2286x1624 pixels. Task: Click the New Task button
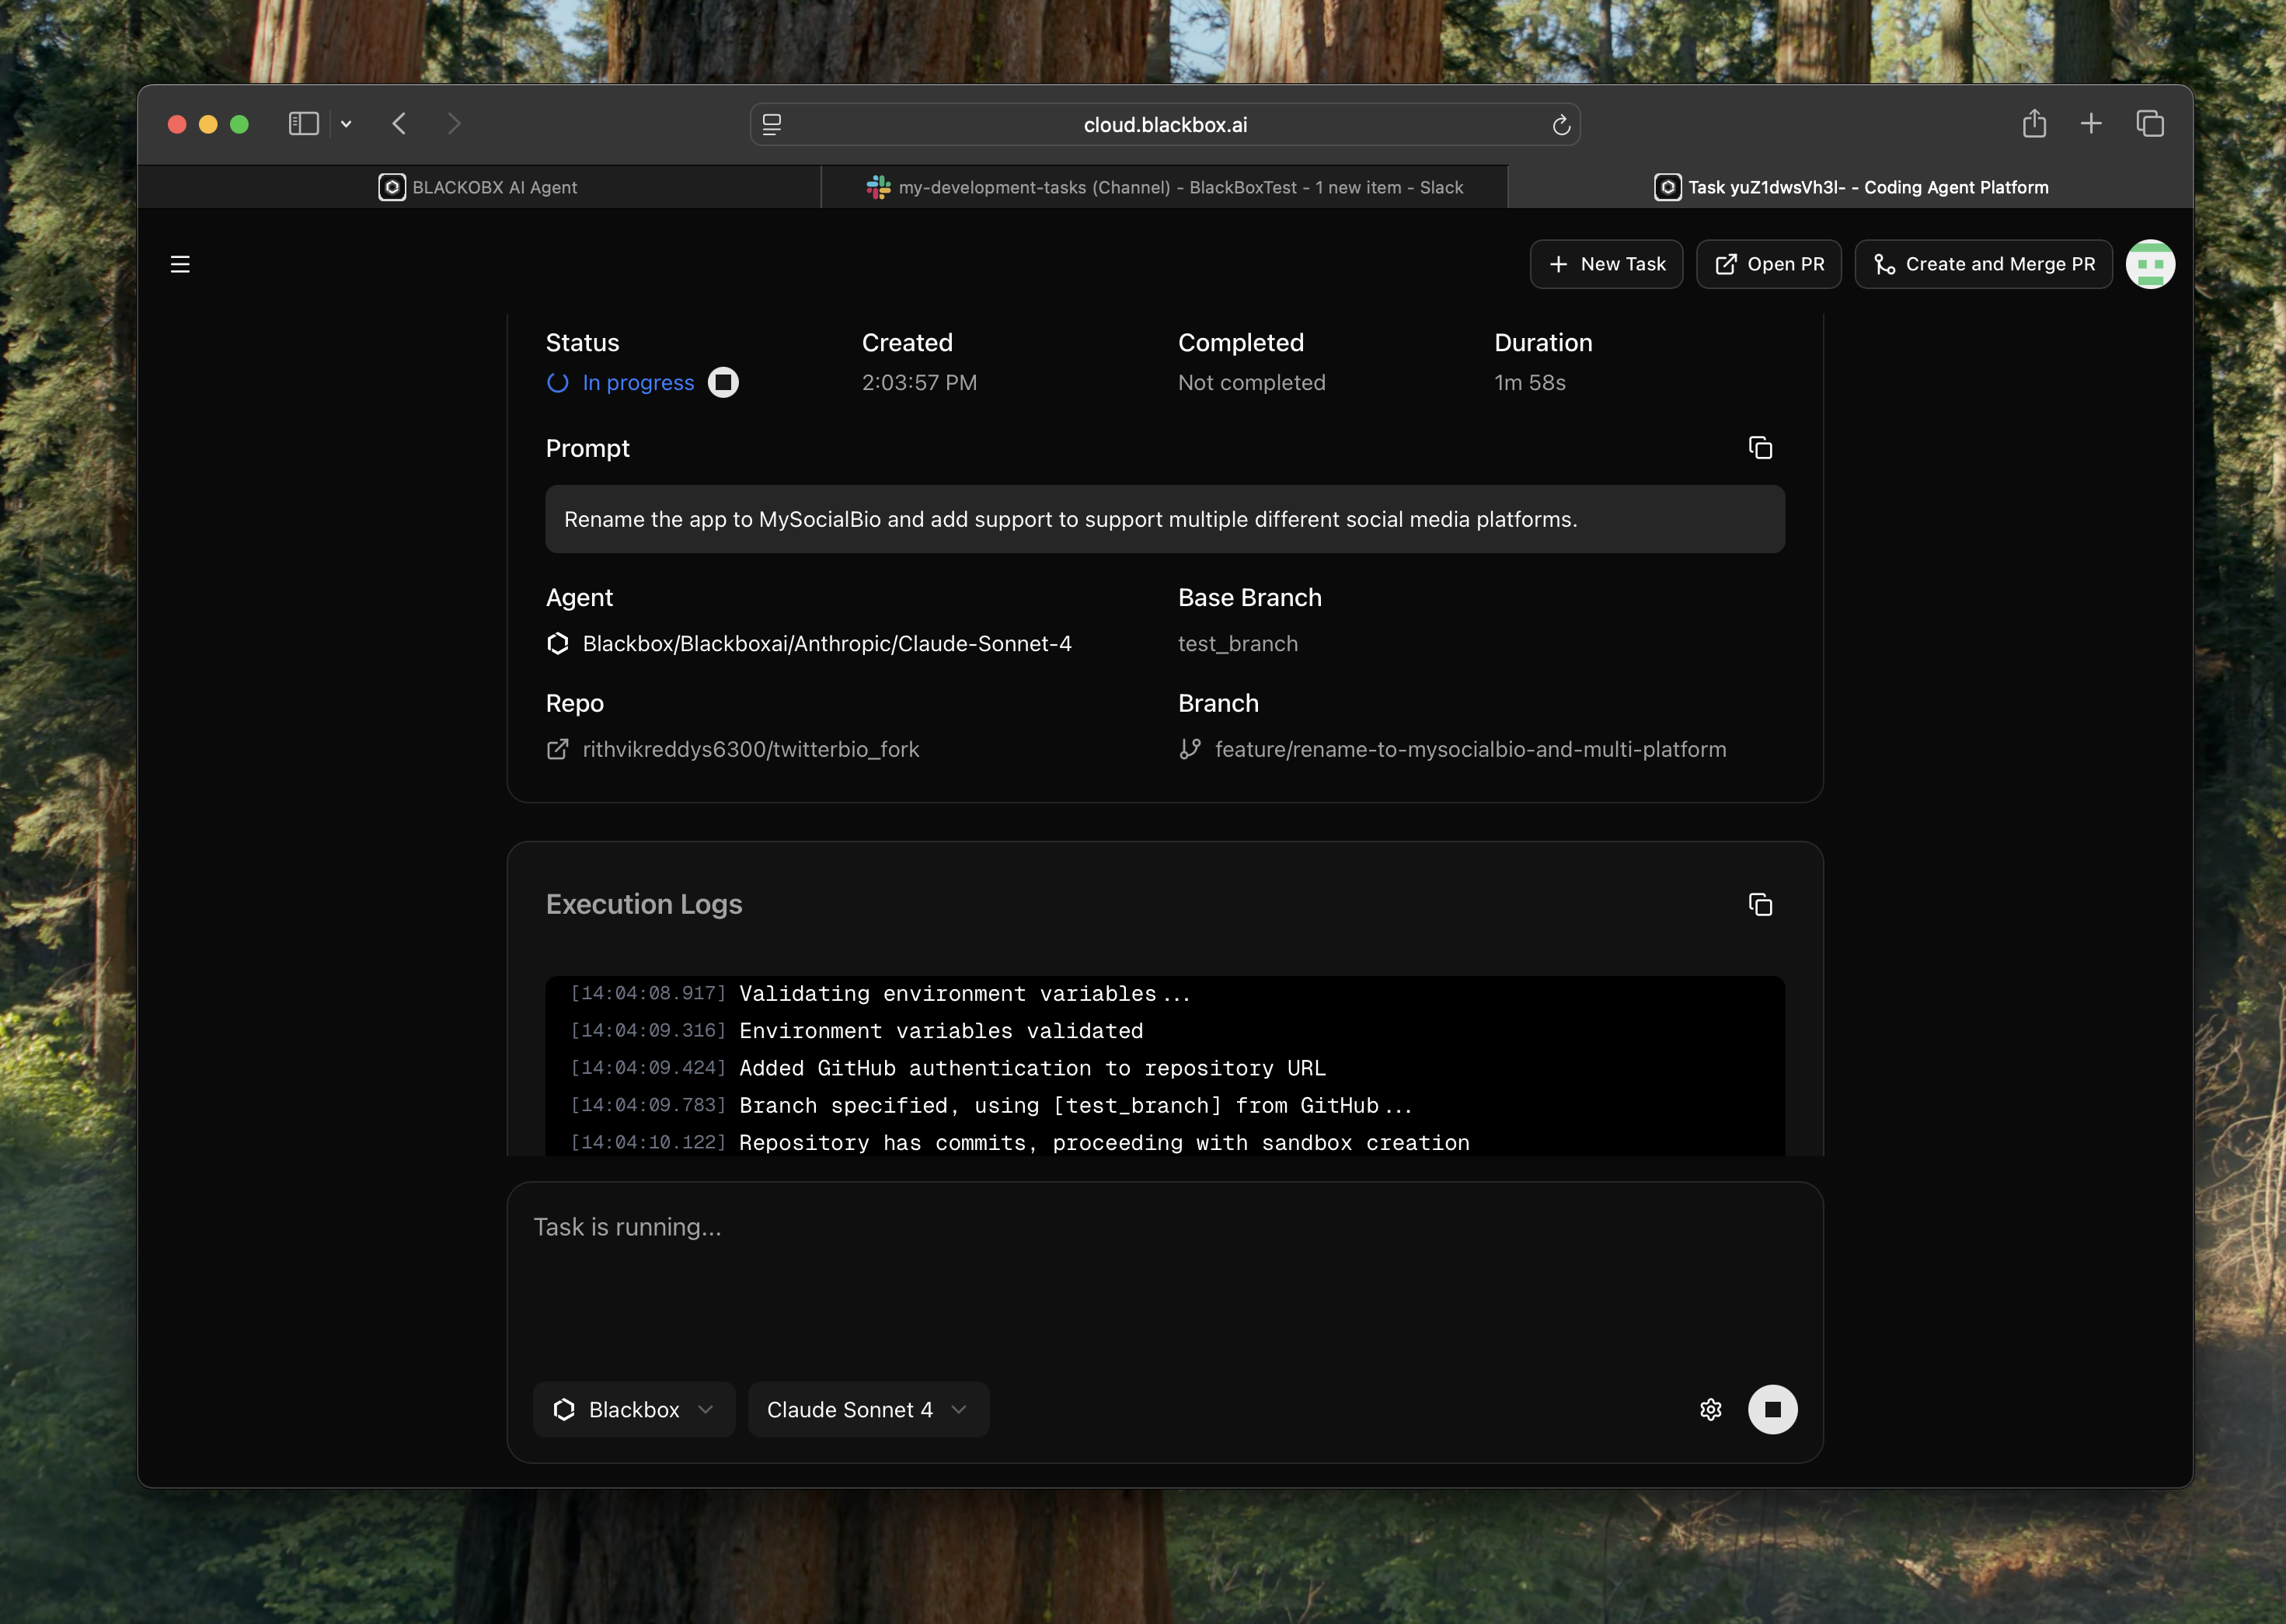pos(1606,264)
